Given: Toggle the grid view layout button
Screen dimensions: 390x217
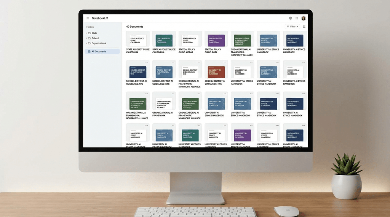Looking at the screenshot, I should pyautogui.click(x=304, y=27).
